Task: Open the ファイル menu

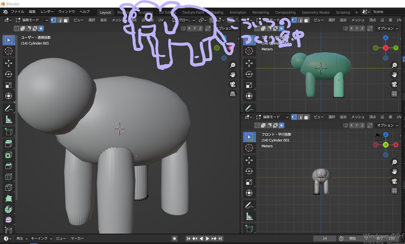Action: tap(17, 12)
